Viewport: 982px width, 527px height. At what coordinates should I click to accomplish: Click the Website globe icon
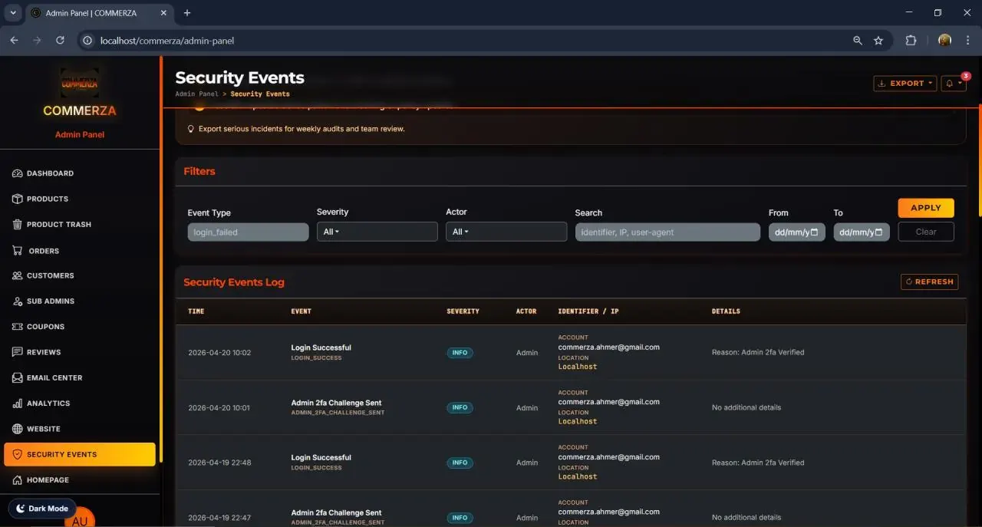[x=18, y=429]
